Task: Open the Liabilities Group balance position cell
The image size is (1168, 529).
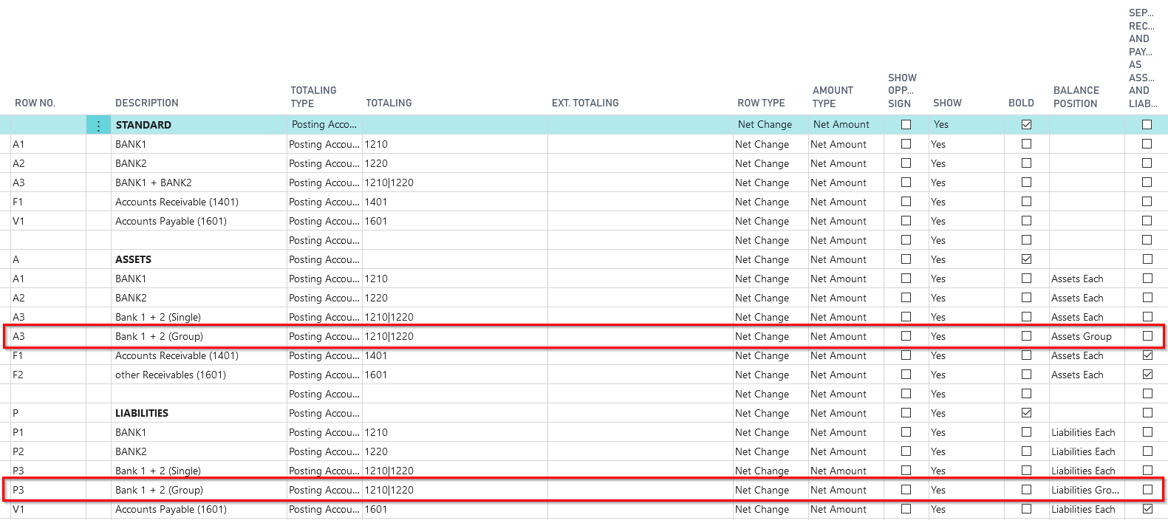Action: click(1085, 490)
